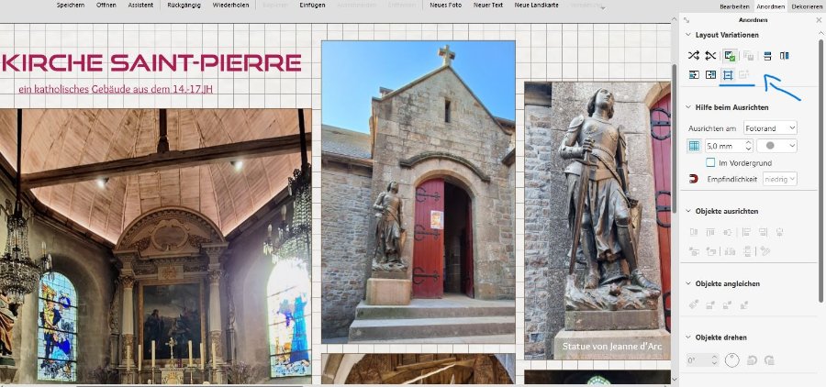Viewport: 826px width, 387px height.
Task: Check the Im Vordergrund checkbox
Action: click(710, 162)
